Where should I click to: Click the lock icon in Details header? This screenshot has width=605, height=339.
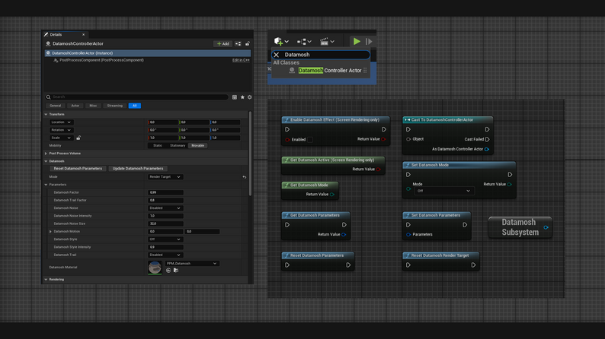248,44
